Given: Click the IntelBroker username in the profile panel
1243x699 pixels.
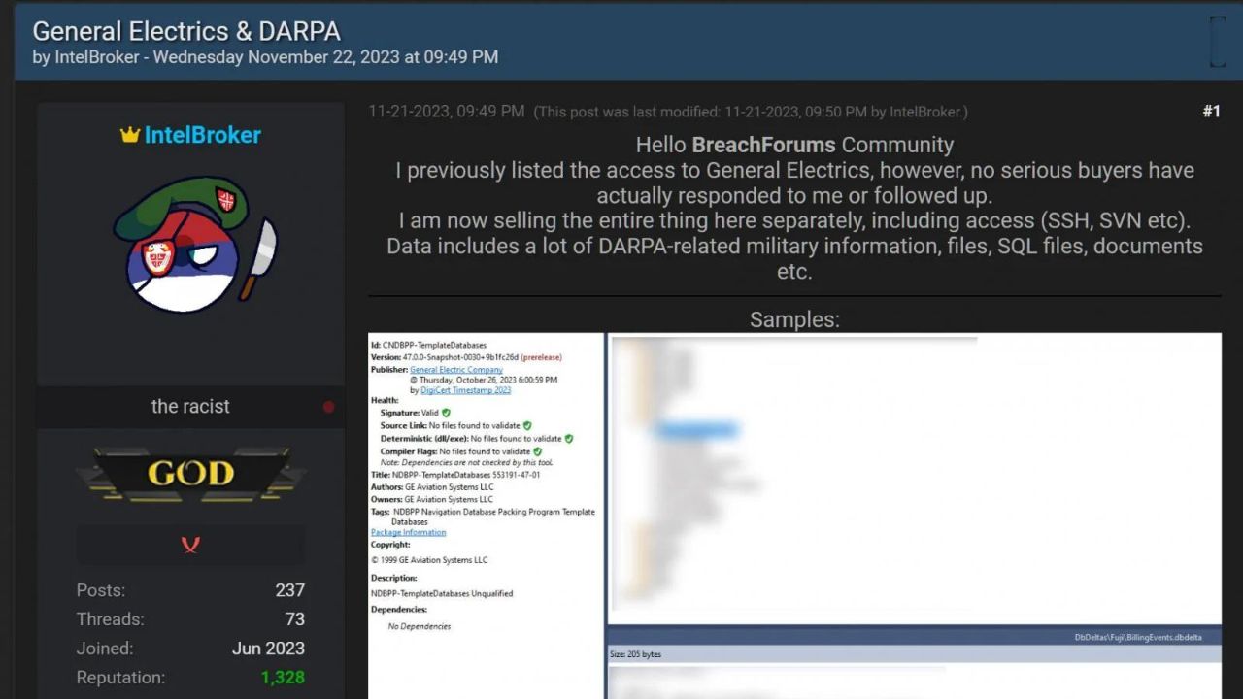Looking at the screenshot, I should click(203, 135).
